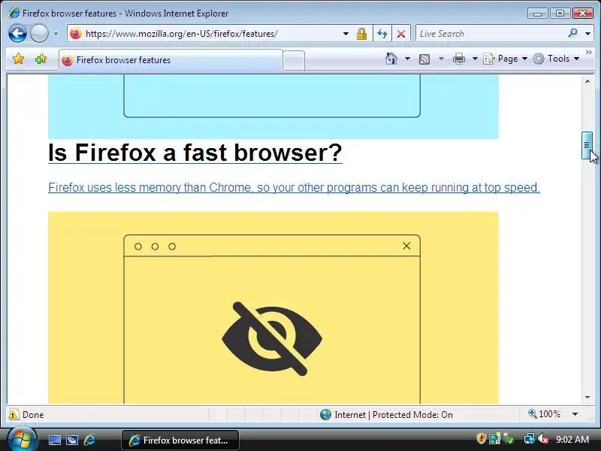Click the network tray icon
Image resolution: width=601 pixels, height=451 pixels.
[530, 439]
